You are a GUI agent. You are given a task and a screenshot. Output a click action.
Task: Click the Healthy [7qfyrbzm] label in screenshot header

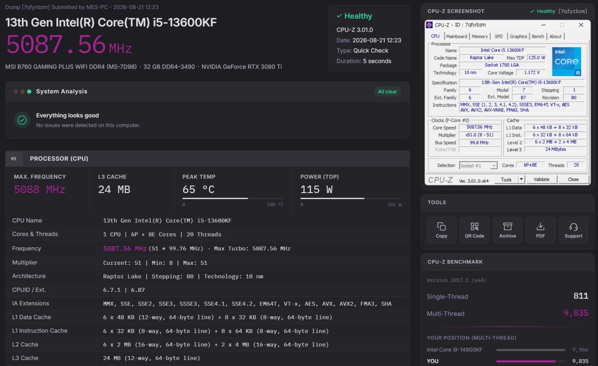(559, 11)
